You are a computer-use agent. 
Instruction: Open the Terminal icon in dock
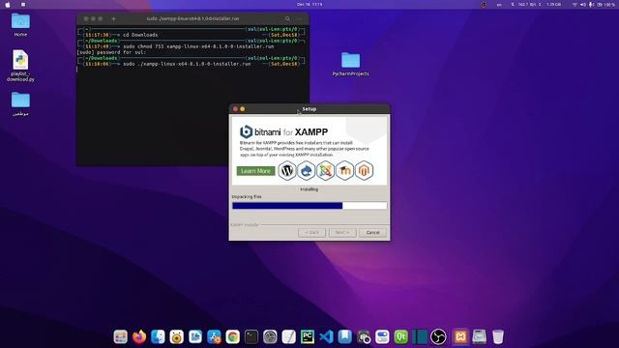tap(251, 337)
